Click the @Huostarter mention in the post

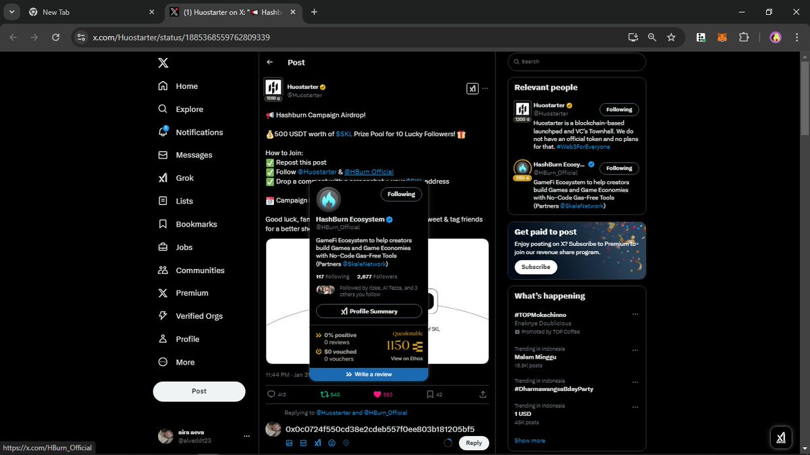(x=317, y=172)
